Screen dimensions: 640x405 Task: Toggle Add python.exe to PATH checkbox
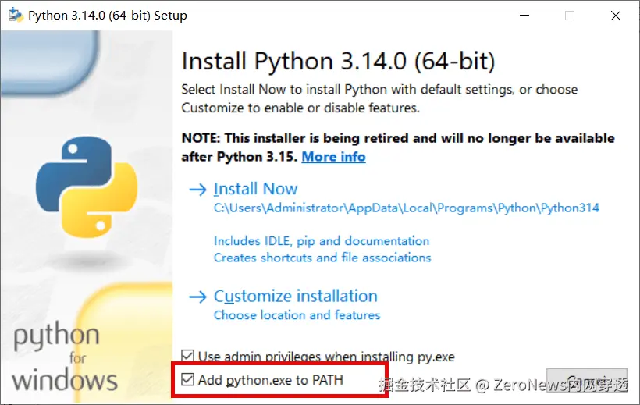[x=188, y=380]
